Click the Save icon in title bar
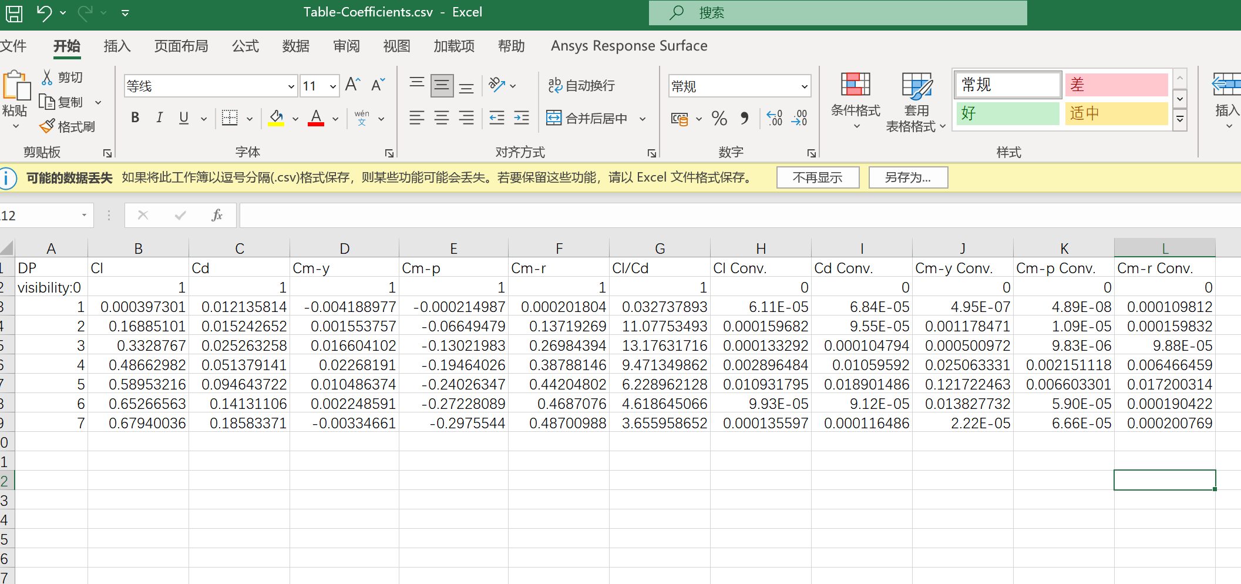 [x=14, y=13]
